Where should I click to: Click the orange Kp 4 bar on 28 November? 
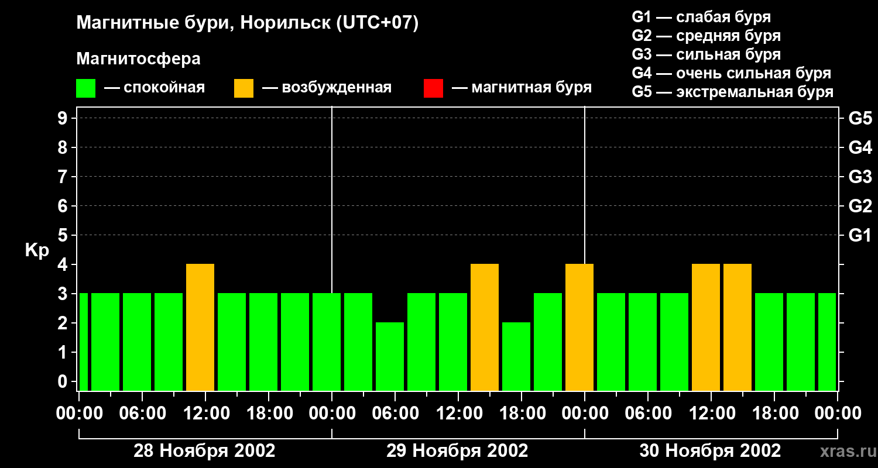200,328
